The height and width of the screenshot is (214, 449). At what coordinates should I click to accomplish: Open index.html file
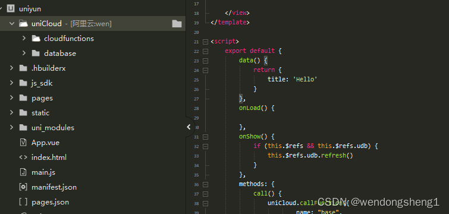click(49, 158)
